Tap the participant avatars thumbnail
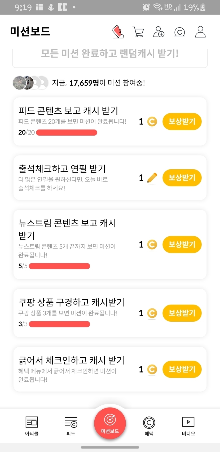 pyautogui.click(x=30, y=83)
